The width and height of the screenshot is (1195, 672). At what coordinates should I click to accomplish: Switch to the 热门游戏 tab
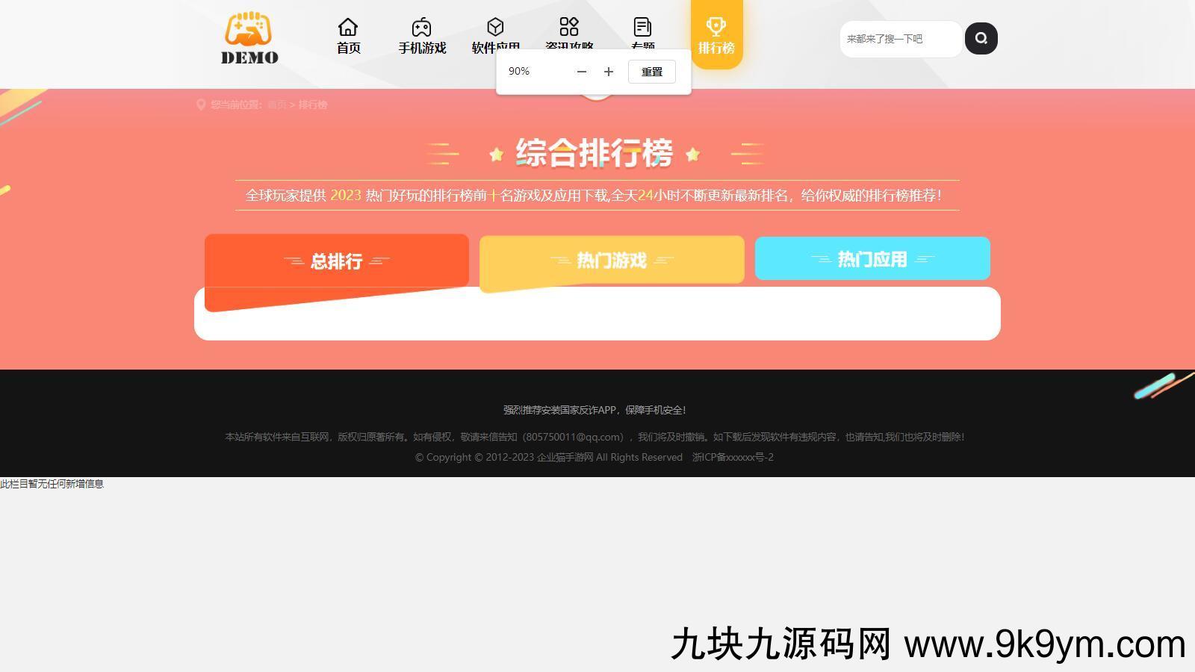coord(612,260)
